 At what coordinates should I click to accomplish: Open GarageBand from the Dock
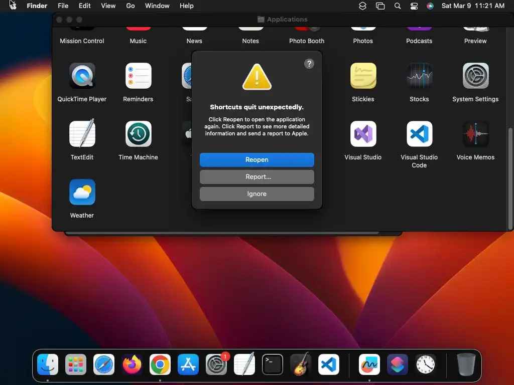coord(301,364)
